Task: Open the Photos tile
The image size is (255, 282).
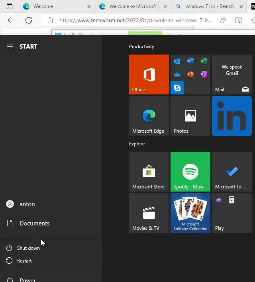Action: (190, 116)
